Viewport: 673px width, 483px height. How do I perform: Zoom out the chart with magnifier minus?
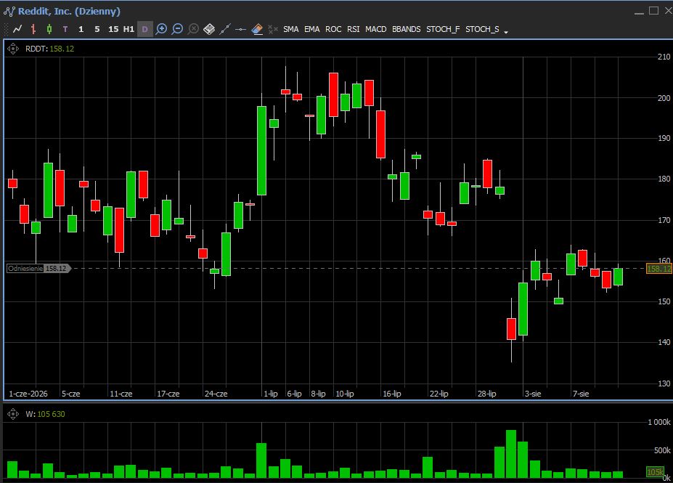[177, 29]
